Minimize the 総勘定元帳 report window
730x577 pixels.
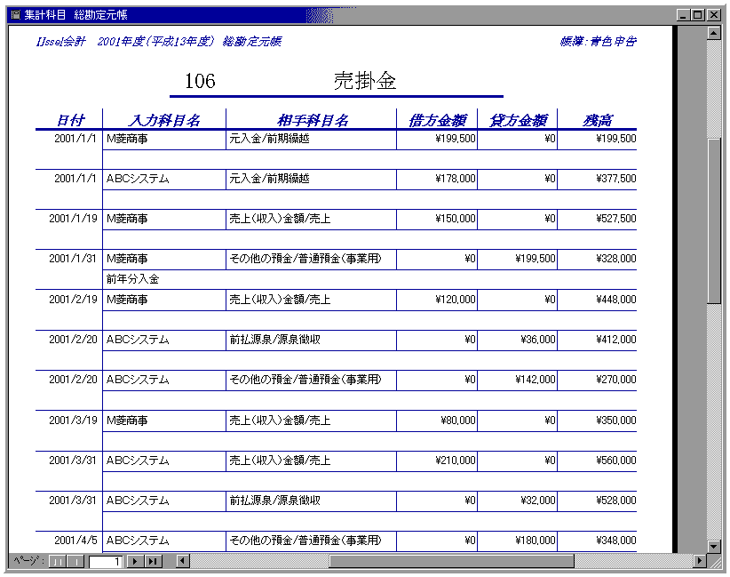pos(682,14)
